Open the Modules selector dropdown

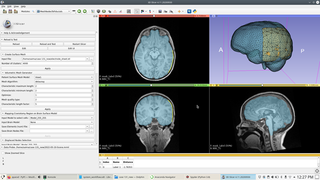(53, 11)
